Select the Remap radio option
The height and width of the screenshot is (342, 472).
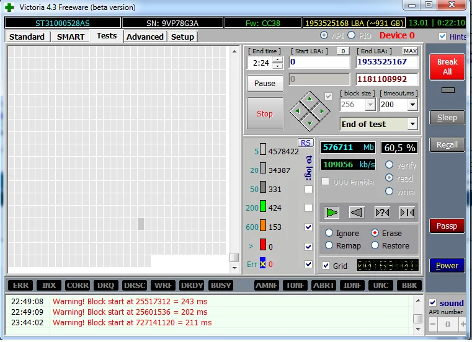(329, 245)
